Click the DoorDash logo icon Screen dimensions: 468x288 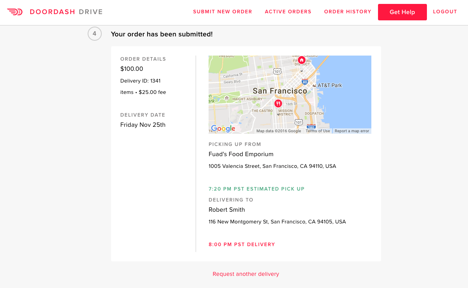15,12
